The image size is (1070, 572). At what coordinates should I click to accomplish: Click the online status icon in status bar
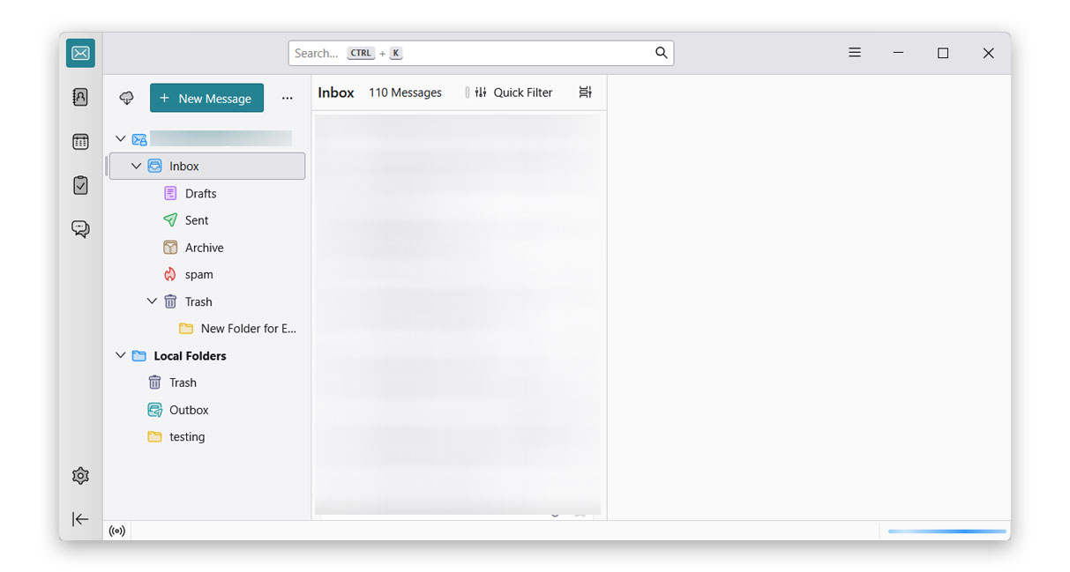click(x=117, y=531)
